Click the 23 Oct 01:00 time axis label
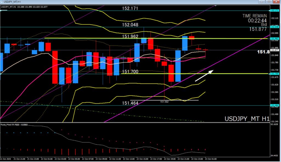The height and width of the screenshot is (162, 281). [211, 159]
